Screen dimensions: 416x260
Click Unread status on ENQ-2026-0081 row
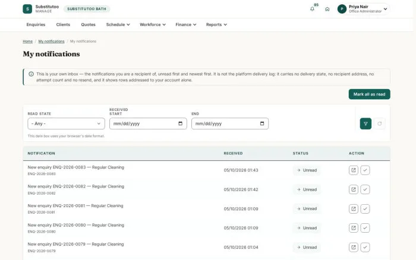pos(307,209)
